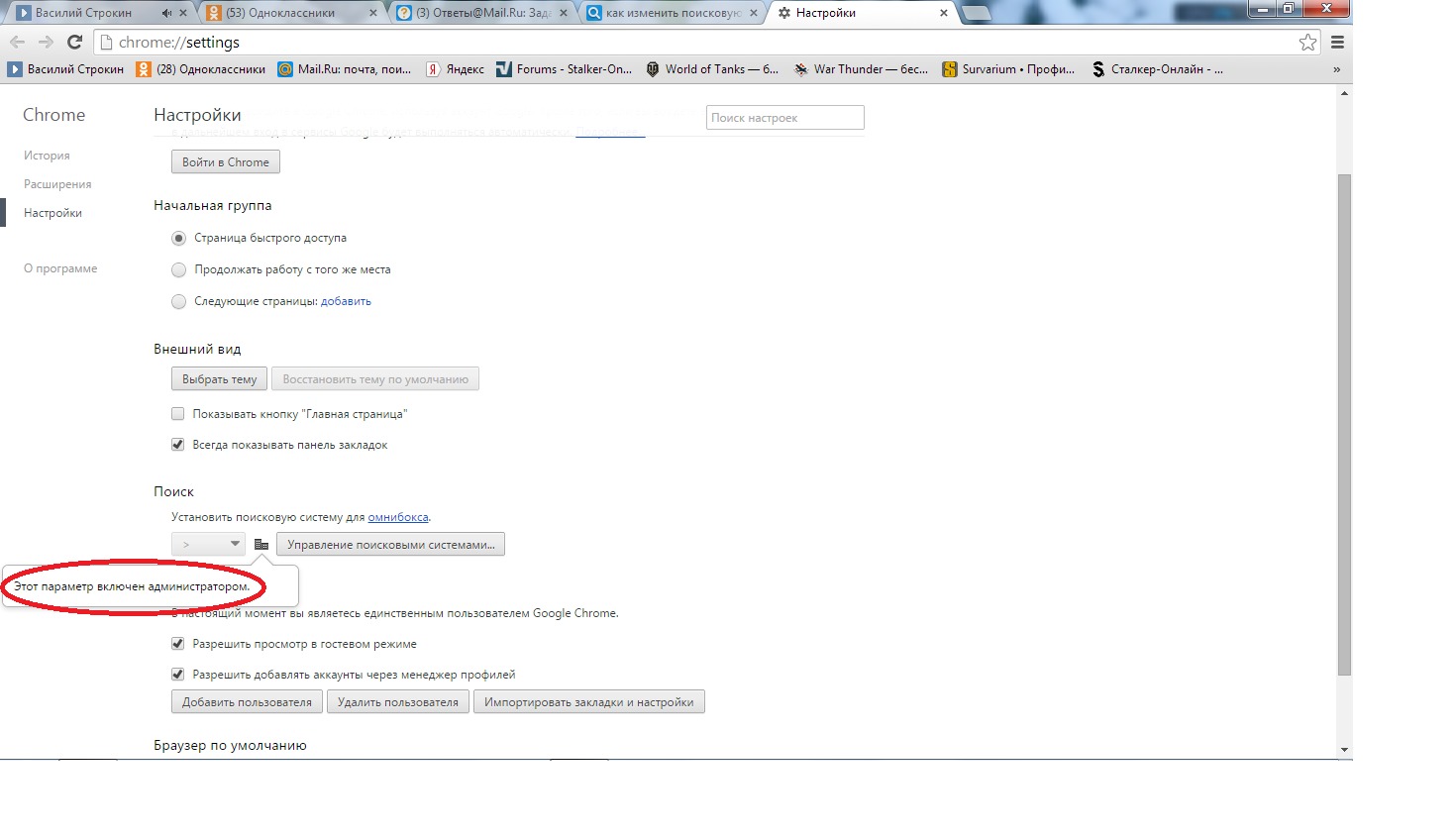Image resolution: width=1456 pixels, height=840 pixels.
Task: Open the Forums - Stalker-On bookmark
Action: [x=564, y=69]
